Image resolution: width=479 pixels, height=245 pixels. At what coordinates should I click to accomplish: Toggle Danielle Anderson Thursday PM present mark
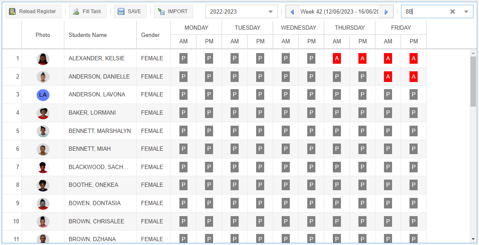(x=363, y=77)
